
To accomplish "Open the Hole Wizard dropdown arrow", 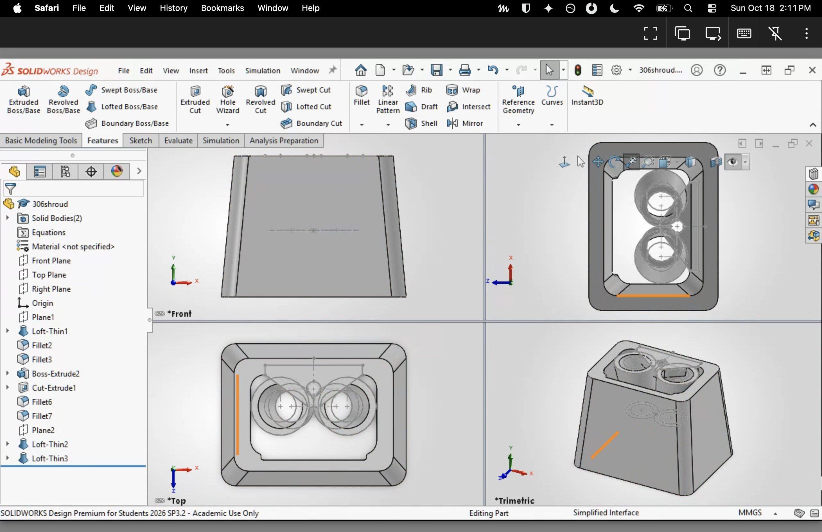I will (x=228, y=125).
